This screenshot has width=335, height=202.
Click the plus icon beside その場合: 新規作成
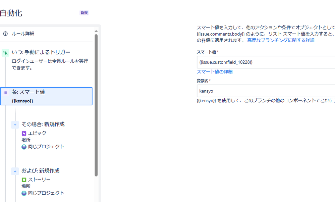[15, 125]
